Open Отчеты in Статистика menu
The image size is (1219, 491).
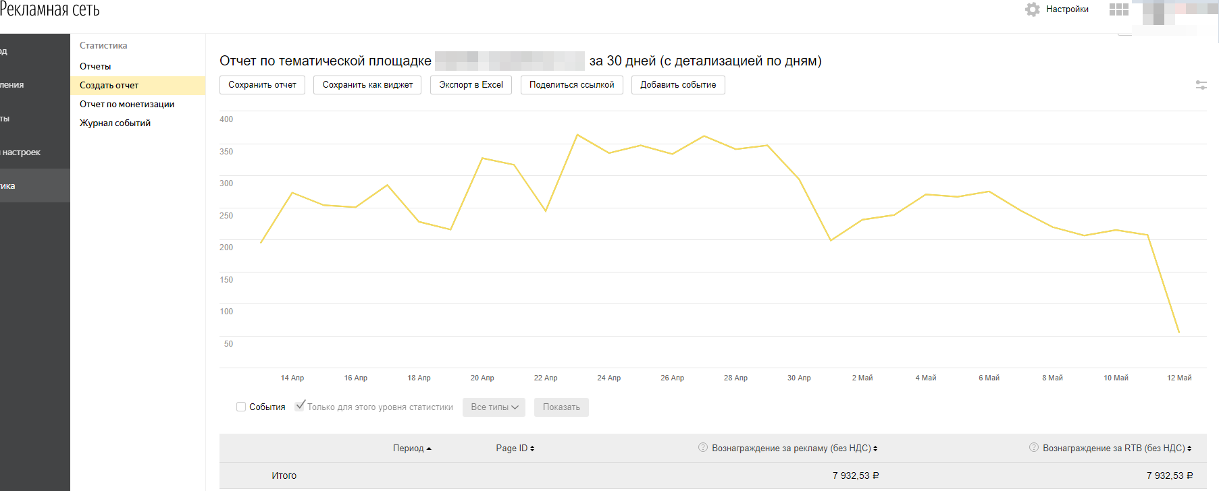coord(95,66)
